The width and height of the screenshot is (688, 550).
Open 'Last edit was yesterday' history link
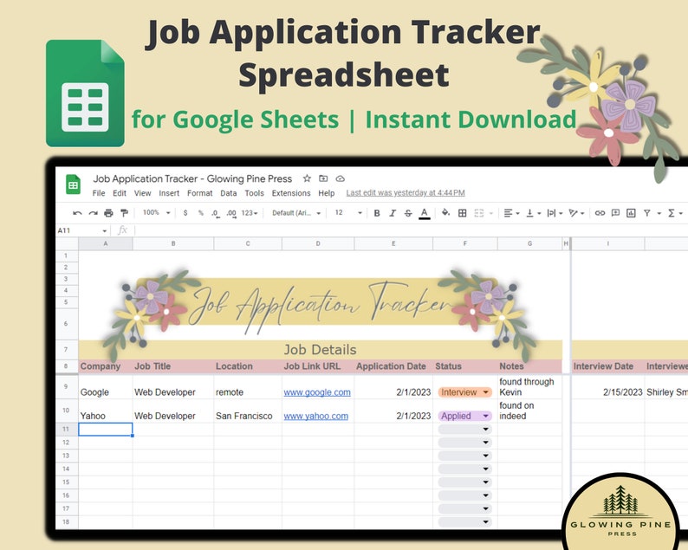pos(406,193)
